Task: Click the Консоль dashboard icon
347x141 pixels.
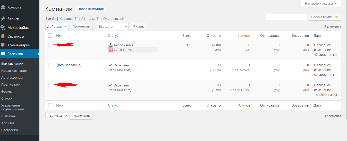Action: (3, 7)
